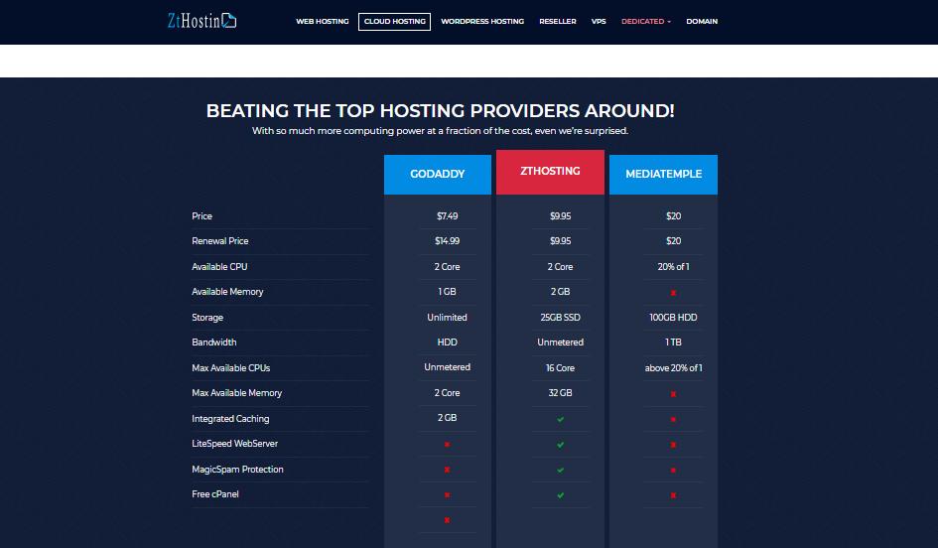Screen dimensions: 938x548
Task: Click MediaTemple red cross in Integrated Caching row
Action: click(x=674, y=419)
